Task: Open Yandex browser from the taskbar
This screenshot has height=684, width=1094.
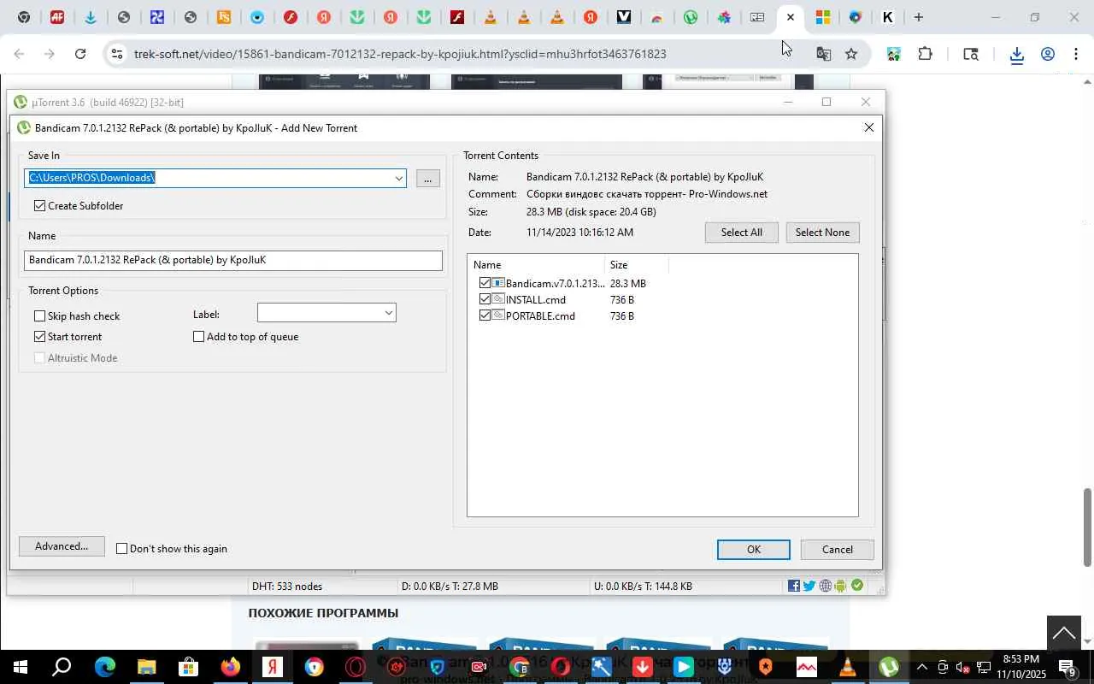Action: [273, 667]
